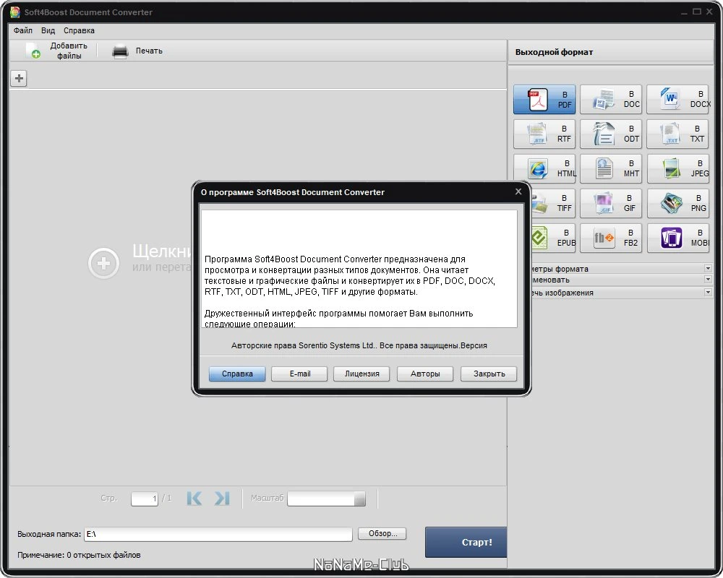Image resolution: width=723 pixels, height=578 pixels.
Task: Pick the PNG output format
Action: (677, 203)
